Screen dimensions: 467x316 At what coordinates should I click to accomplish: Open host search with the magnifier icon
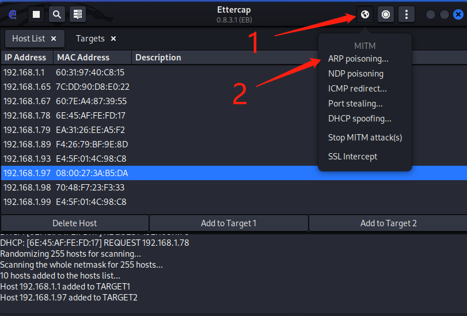(57, 14)
